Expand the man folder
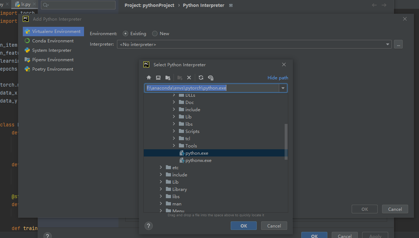 (x=161, y=204)
